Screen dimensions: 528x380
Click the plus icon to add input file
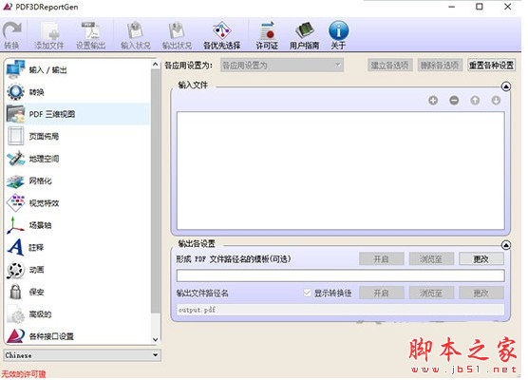tap(433, 101)
